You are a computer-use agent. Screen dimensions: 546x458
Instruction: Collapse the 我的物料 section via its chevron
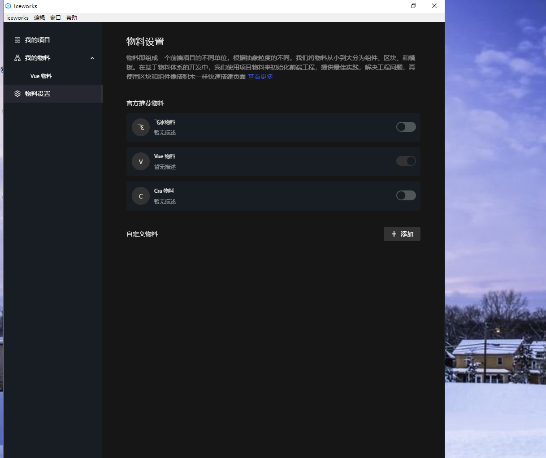[92, 58]
